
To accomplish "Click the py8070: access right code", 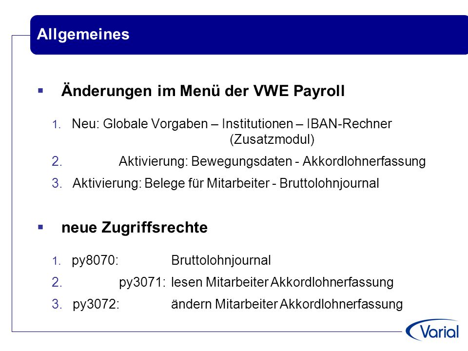I will coord(95,260).
